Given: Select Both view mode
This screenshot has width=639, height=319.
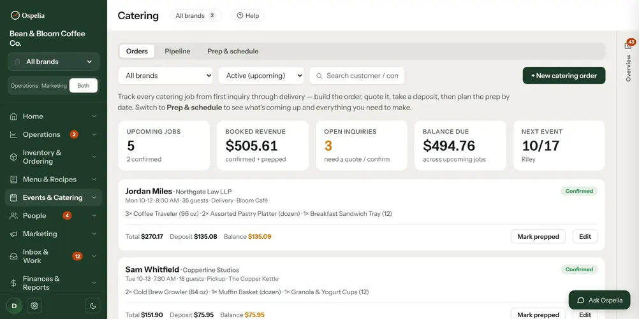Looking at the screenshot, I should coord(83,86).
